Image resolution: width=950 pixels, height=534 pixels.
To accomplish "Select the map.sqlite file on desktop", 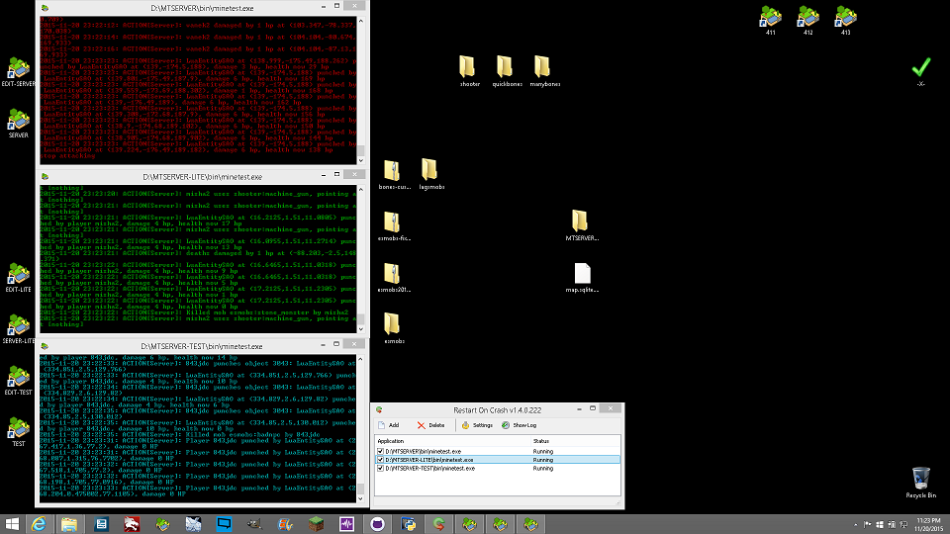I will click(582, 276).
